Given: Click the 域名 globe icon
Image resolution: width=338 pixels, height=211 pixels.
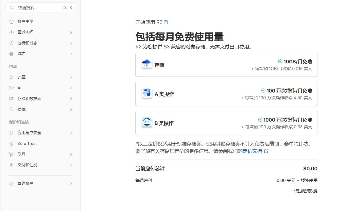Looking at the screenshot, I should pos(11,54).
